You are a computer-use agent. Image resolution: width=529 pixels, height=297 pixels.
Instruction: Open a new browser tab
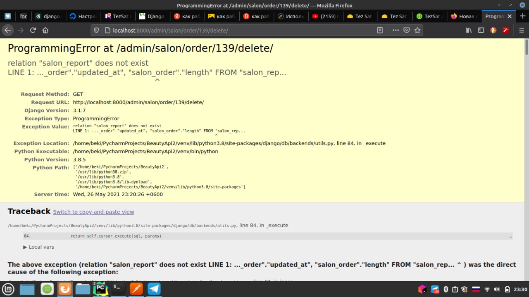point(523,16)
